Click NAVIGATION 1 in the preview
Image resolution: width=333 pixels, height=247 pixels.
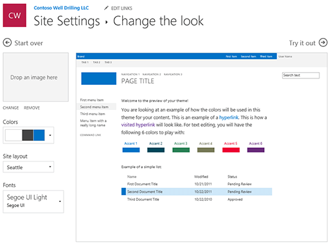coord(130,75)
